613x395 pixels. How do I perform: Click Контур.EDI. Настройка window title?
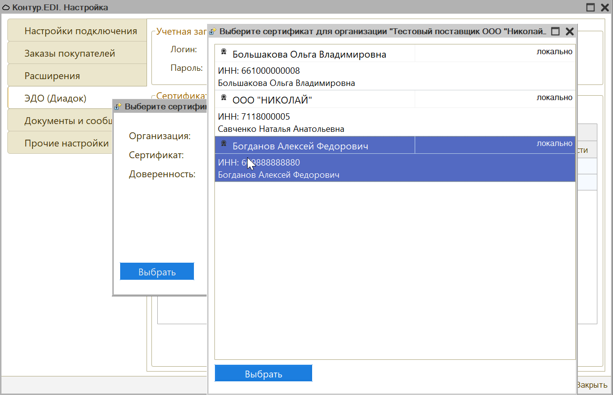(x=60, y=7)
